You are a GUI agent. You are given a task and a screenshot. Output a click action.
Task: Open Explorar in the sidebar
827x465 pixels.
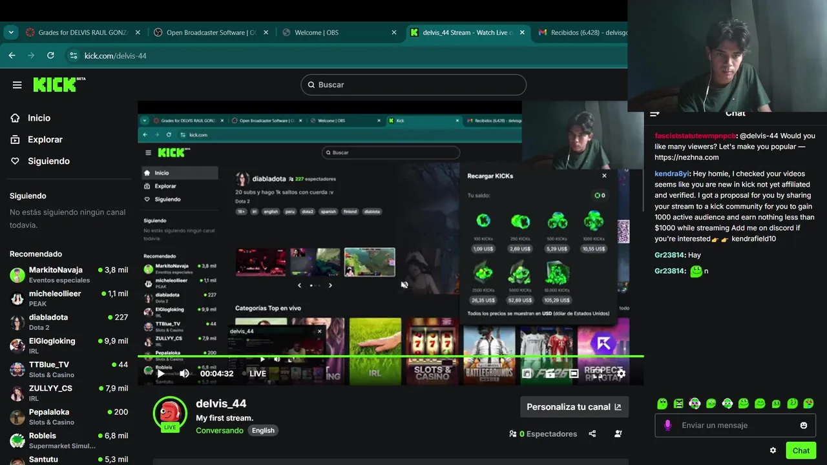coord(45,139)
